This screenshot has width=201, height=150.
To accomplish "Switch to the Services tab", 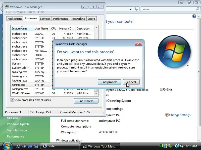I will [x=45, y=18].
